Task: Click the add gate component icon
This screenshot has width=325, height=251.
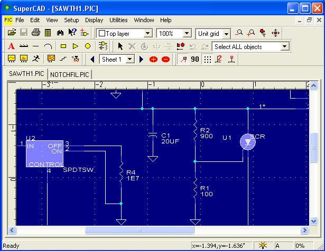Action: tap(85, 33)
